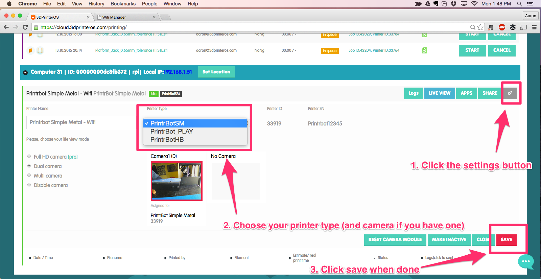Click the No Camera placeholder slot
Image resolution: width=541 pixels, height=279 pixels.
tap(236, 181)
